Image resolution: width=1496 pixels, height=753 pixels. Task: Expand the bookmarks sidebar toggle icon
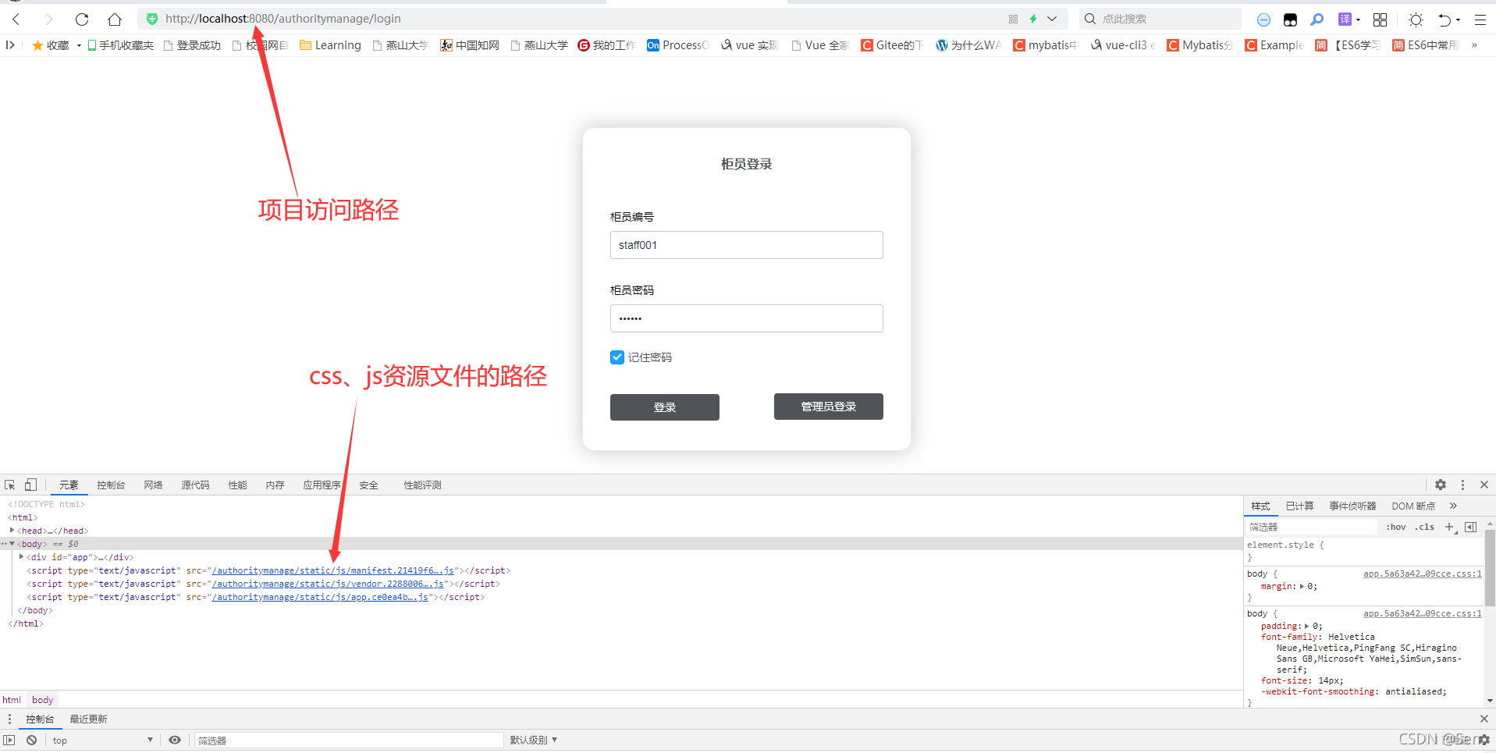tap(10, 45)
